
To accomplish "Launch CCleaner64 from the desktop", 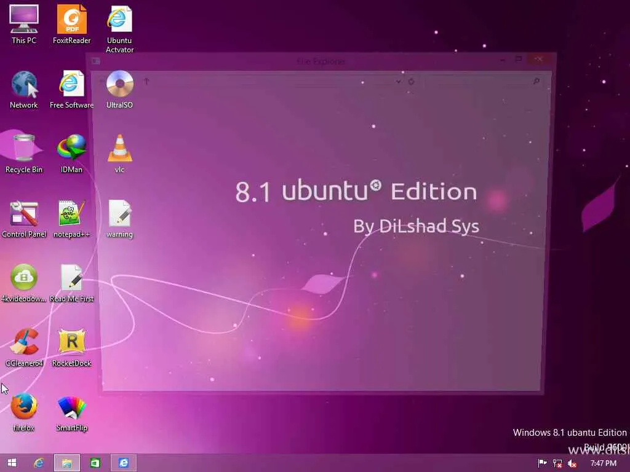I will (x=24, y=348).
